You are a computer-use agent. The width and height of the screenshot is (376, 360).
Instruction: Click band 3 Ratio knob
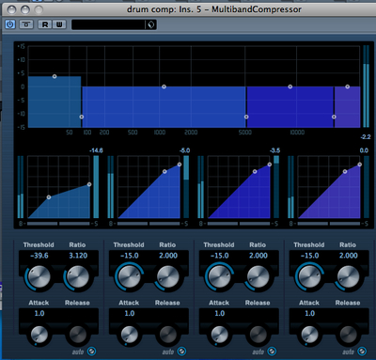(258, 276)
